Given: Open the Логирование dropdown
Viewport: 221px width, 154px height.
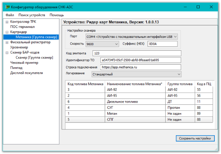Looking at the screenshot, I should [136, 74].
